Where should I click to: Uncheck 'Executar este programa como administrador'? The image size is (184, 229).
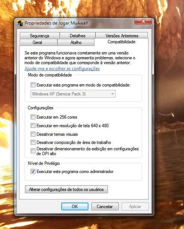[x=33, y=171]
